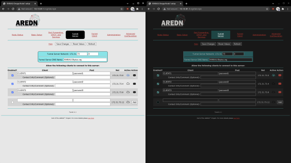Click Tunnel Server DNS Name field, left window
The height and width of the screenshot is (163, 291).
pyautogui.click(x=85, y=60)
